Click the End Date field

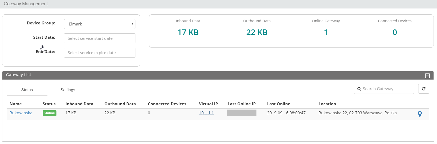[100, 53]
